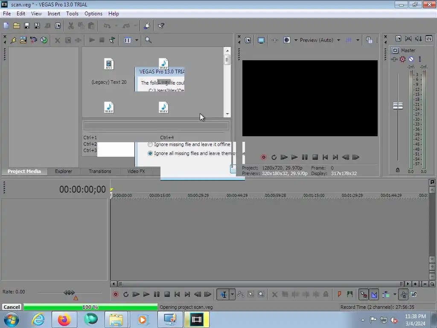This screenshot has height=328, width=437.
Task: Click the Project Media Views table icon
Action: point(128,40)
